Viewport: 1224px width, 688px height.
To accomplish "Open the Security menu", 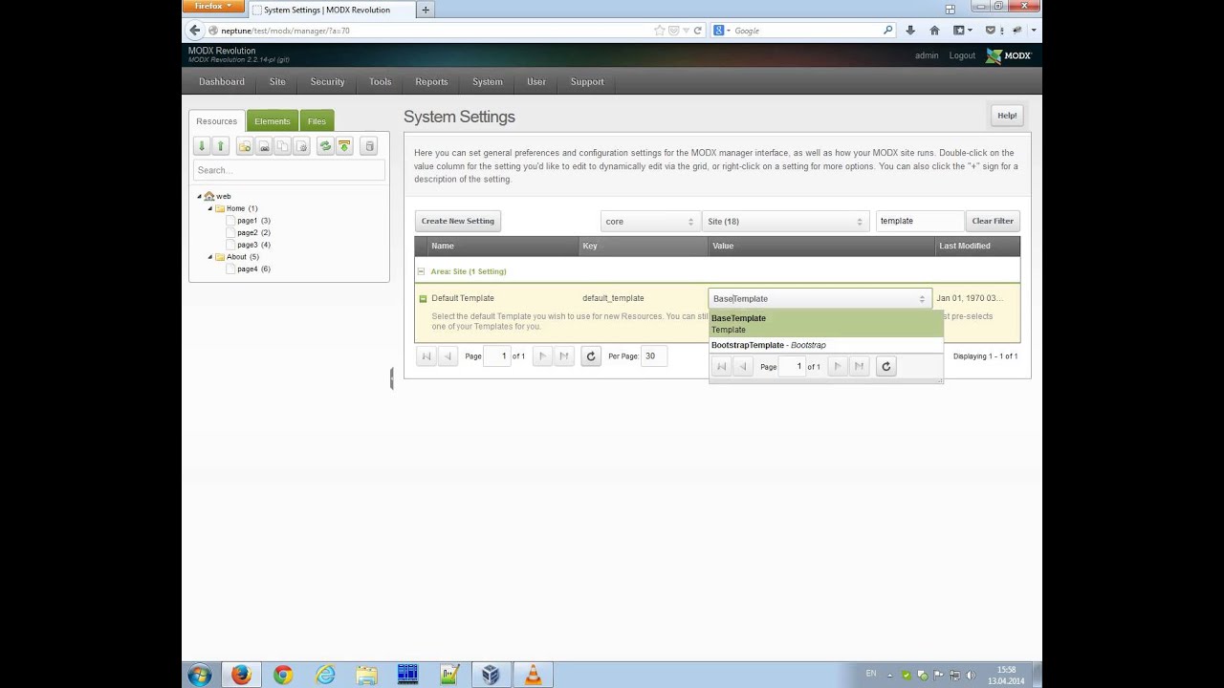I will point(327,81).
